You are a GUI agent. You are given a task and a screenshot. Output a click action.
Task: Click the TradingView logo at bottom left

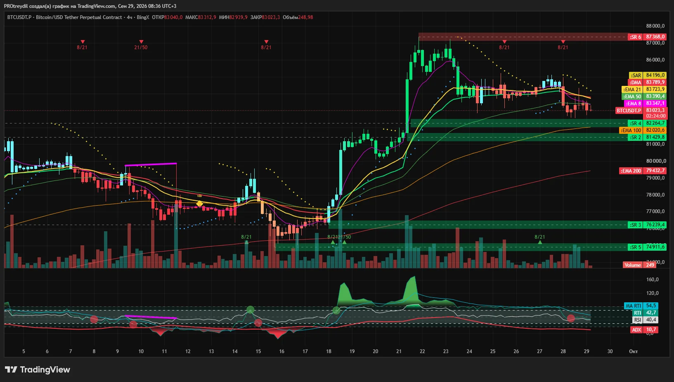38,370
